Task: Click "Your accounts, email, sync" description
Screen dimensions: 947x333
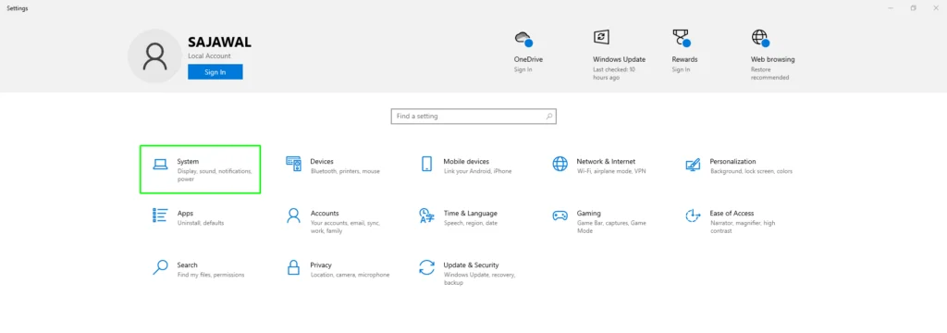Action: click(345, 227)
